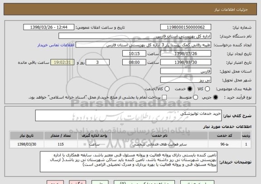Click the کد خدمت column header
The width and height of the screenshot is (261, 184).
(225, 136)
